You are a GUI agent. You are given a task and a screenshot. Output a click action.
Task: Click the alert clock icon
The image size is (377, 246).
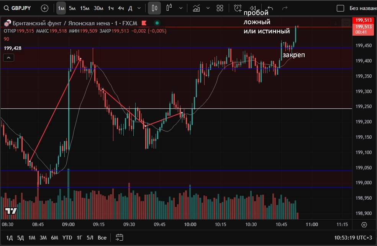pos(238,8)
